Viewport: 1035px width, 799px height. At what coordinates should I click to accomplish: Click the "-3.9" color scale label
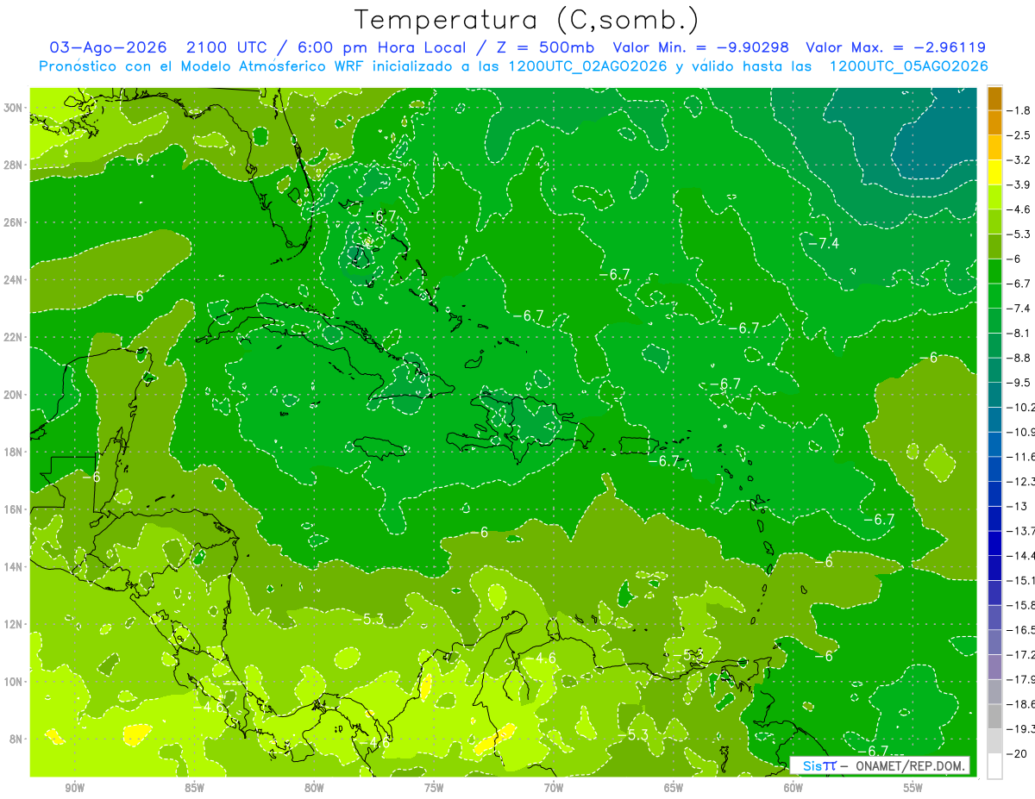[1018, 184]
